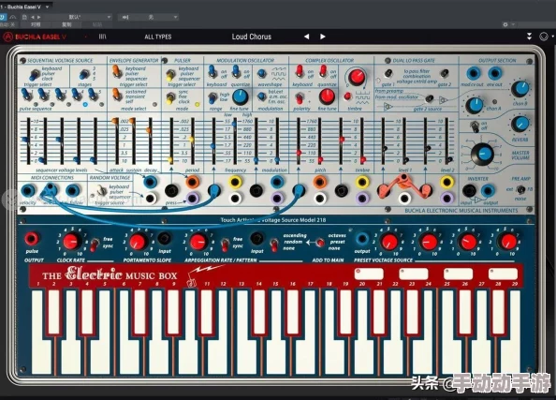Image resolution: width=556 pixels, height=400 pixels.
Task: Click the MIDI controller config circle icon
Action: (543, 37)
